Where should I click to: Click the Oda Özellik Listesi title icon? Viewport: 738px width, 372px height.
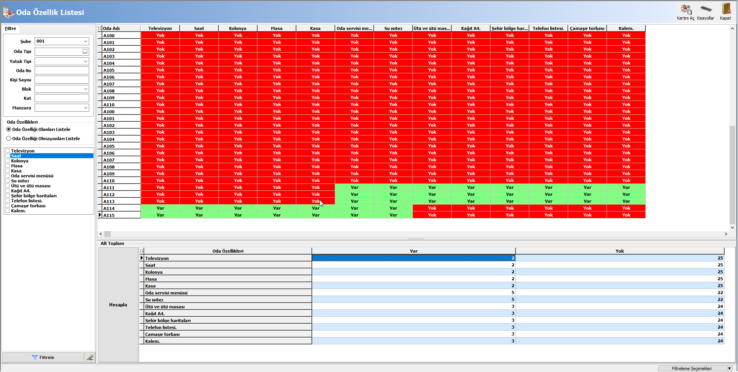[x=8, y=12]
